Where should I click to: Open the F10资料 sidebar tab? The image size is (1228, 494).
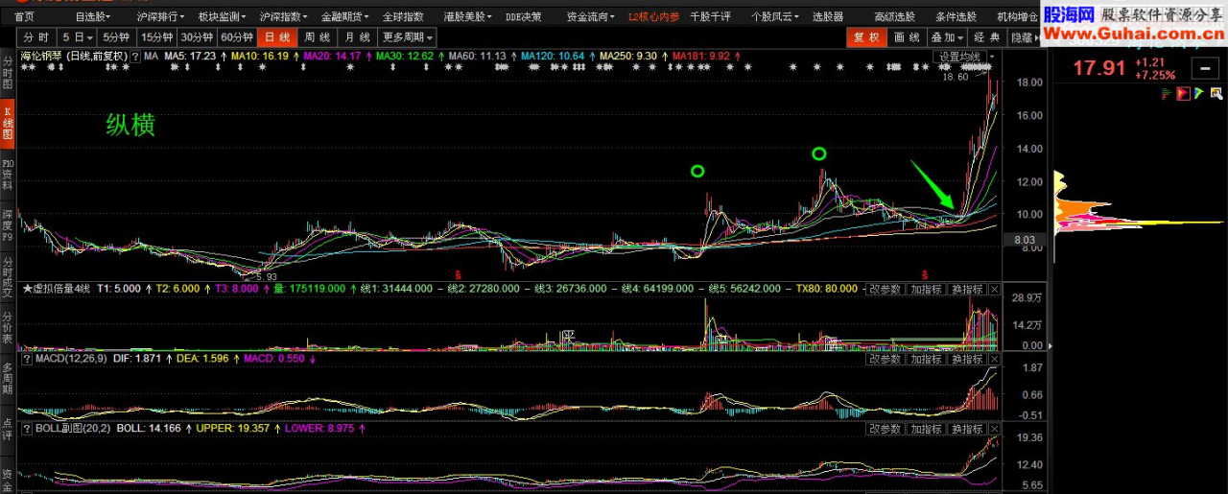point(8,176)
